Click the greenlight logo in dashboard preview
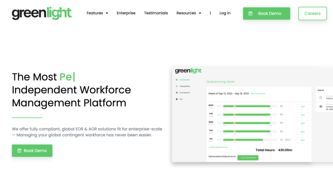Image resolution: width=333 pixels, height=170 pixels. pos(188,71)
